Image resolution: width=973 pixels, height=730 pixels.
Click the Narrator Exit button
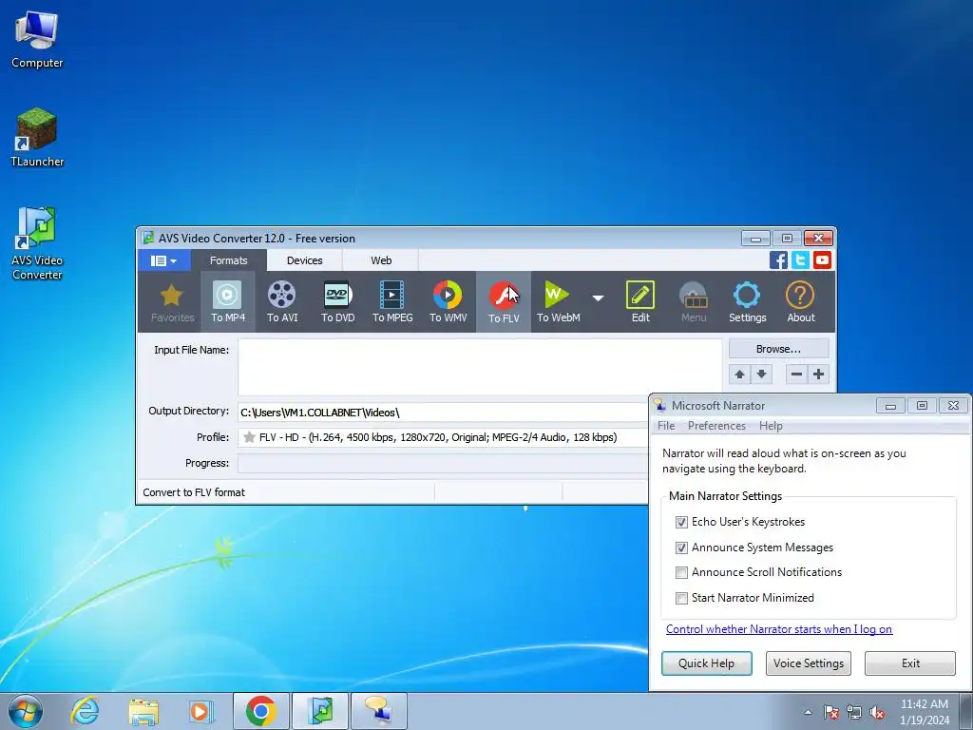pyautogui.click(x=909, y=663)
